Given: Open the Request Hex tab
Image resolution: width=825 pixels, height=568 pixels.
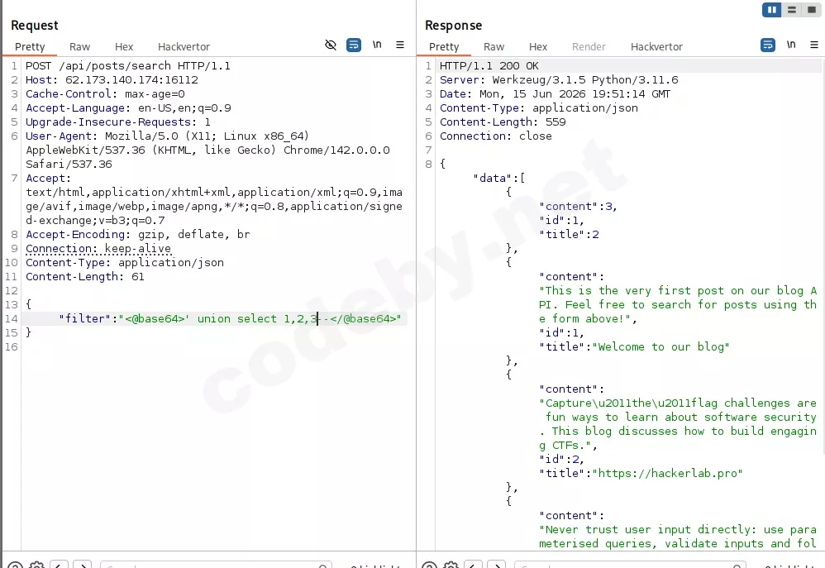Looking at the screenshot, I should pos(124,47).
